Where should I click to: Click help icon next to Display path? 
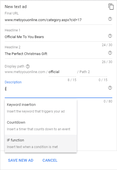tap(28, 66)
